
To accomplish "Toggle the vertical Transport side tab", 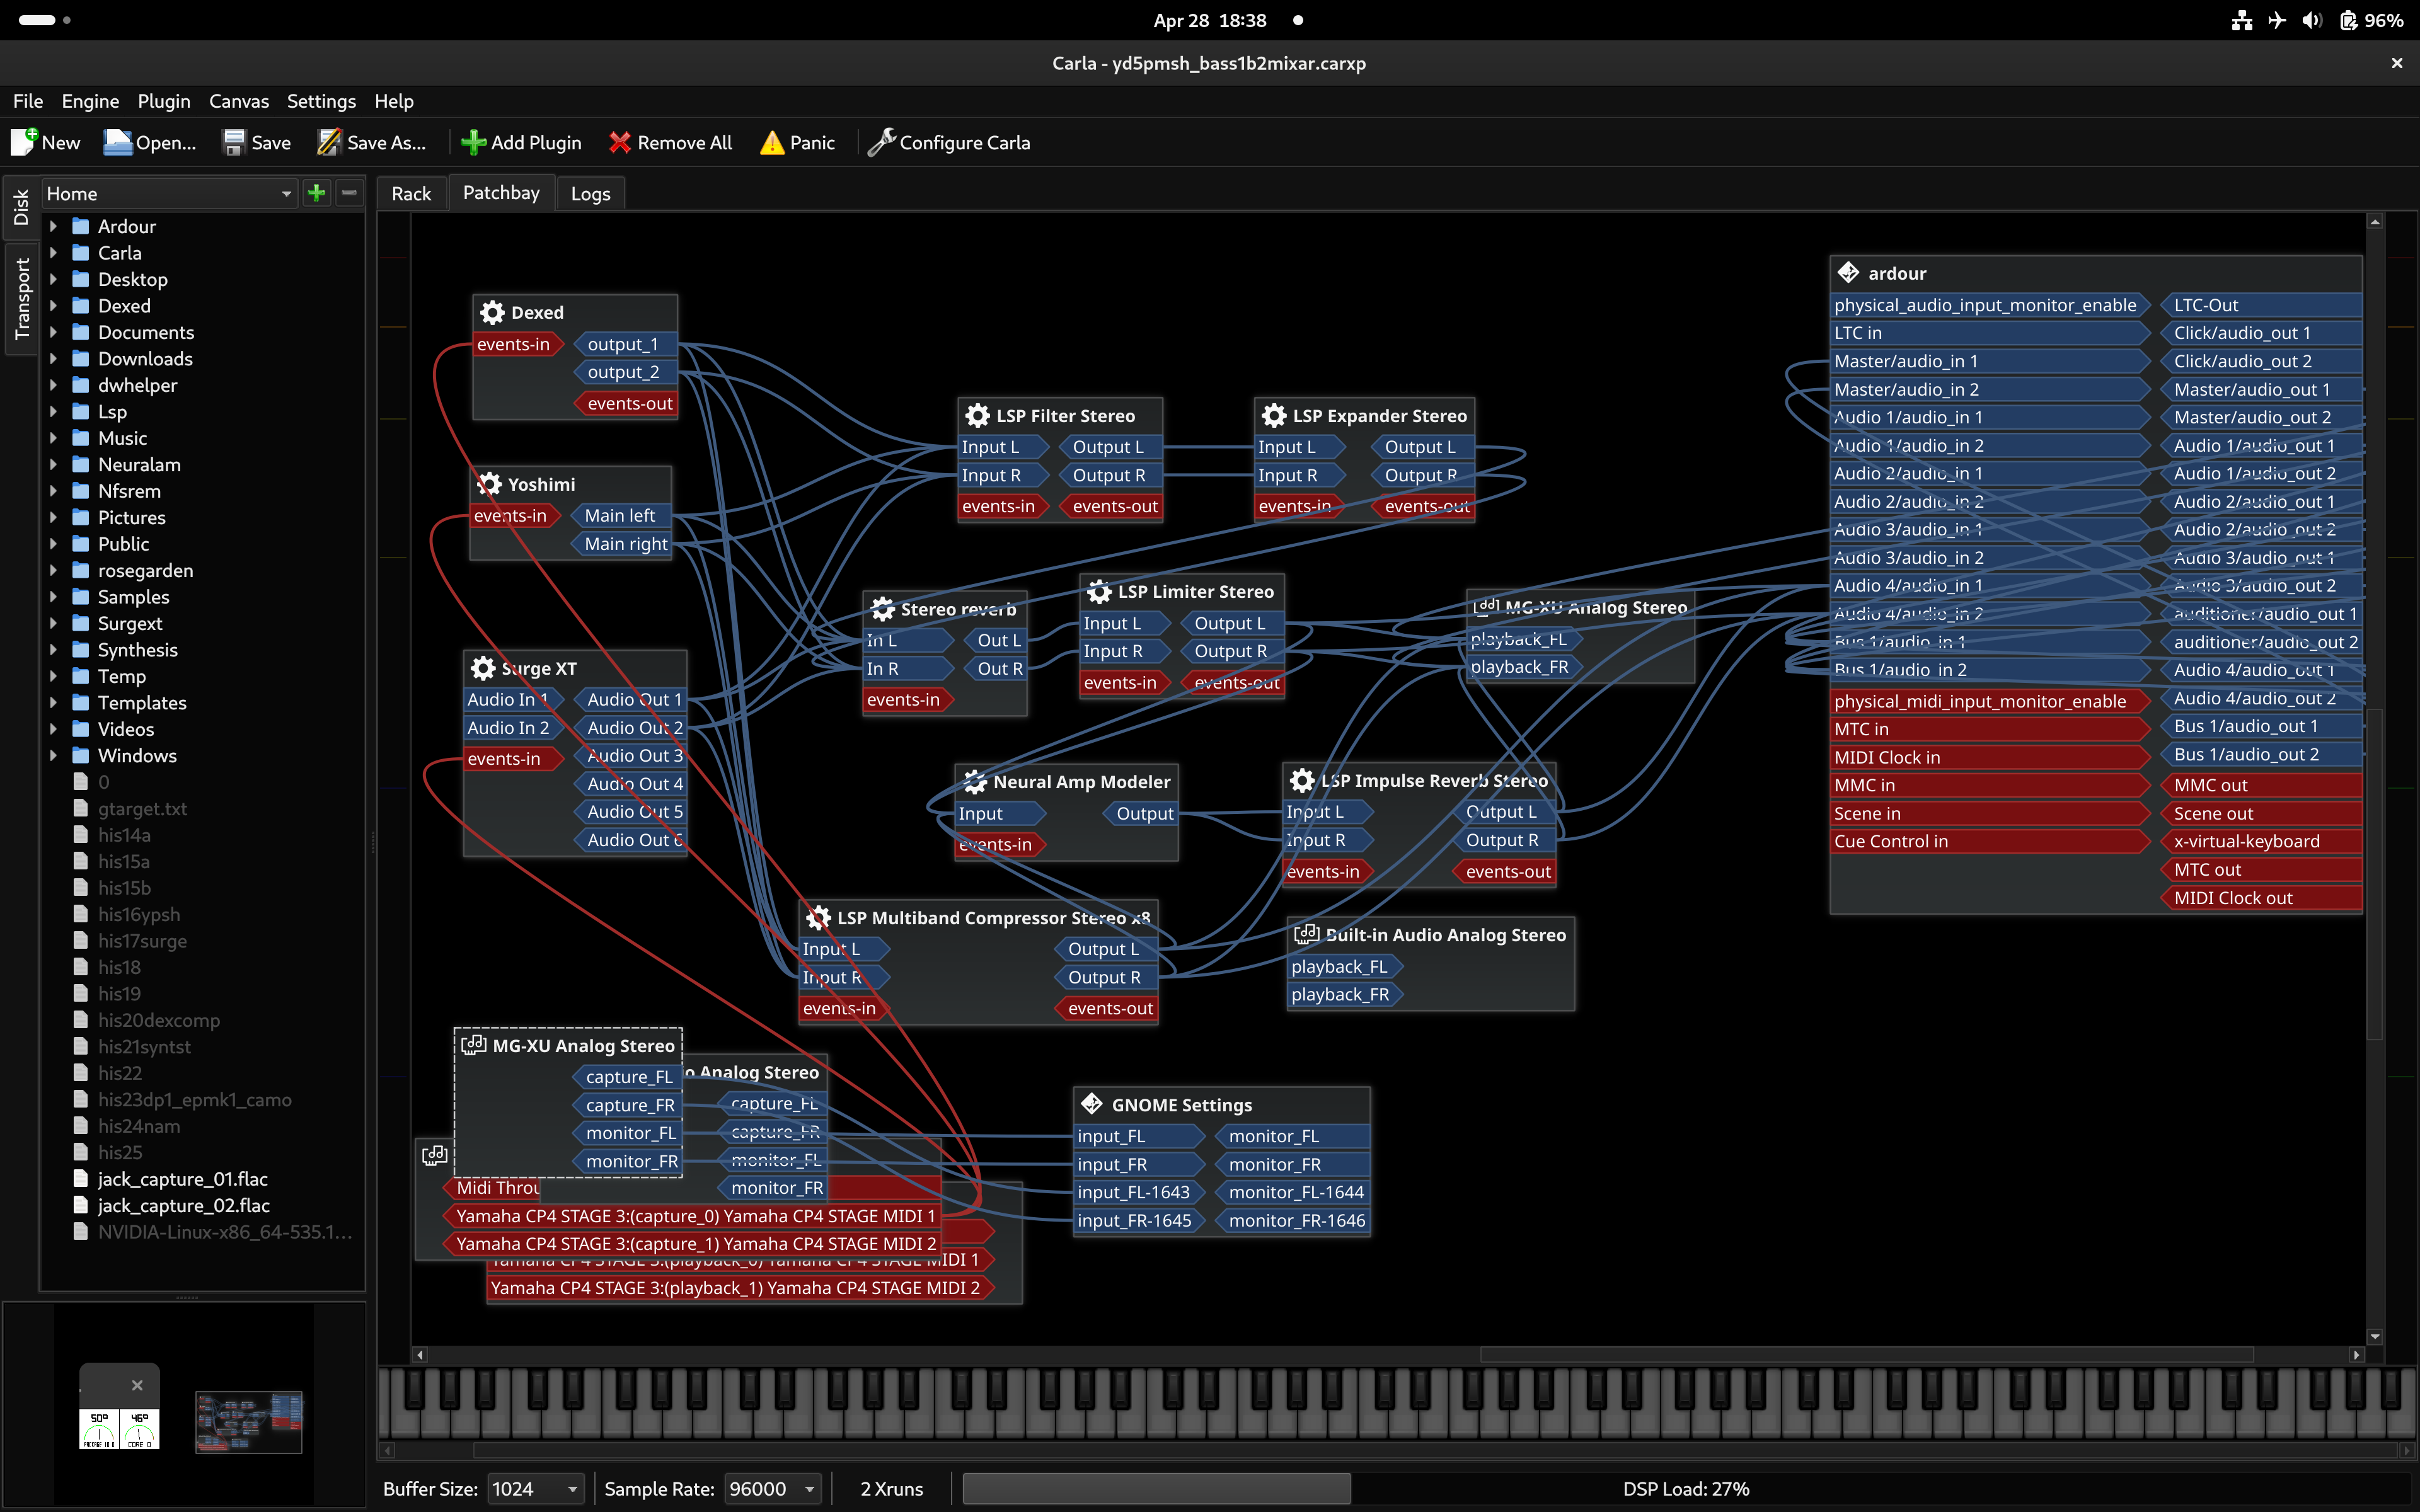I will click(x=22, y=298).
